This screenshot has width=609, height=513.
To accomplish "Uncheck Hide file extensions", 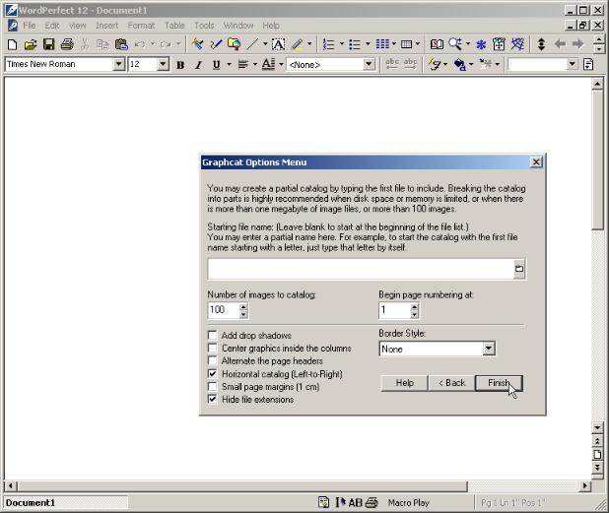I will pos(213,400).
